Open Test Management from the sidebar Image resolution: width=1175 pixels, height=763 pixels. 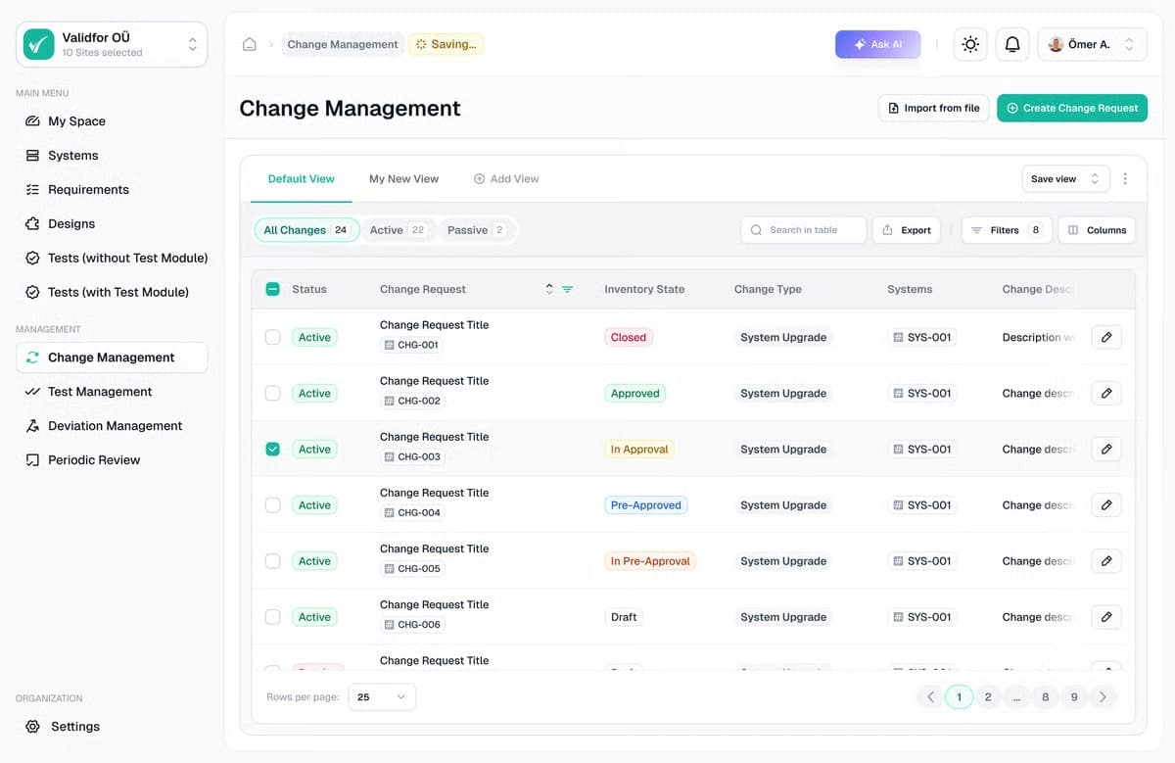click(101, 391)
